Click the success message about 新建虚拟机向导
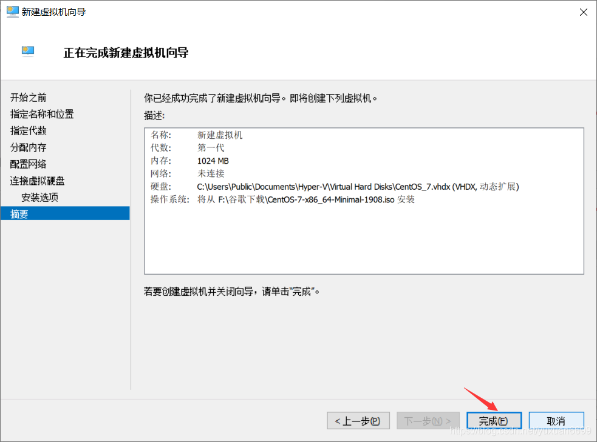Image resolution: width=597 pixels, height=442 pixels. pyautogui.click(x=261, y=98)
